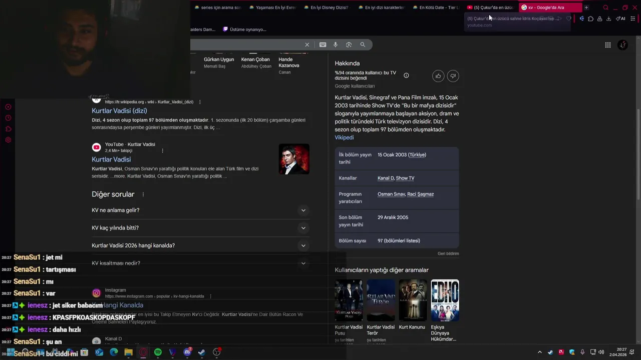Image resolution: width=641 pixels, height=360 pixels.
Task: Open the volume speaker tray icon
Action: point(601,352)
